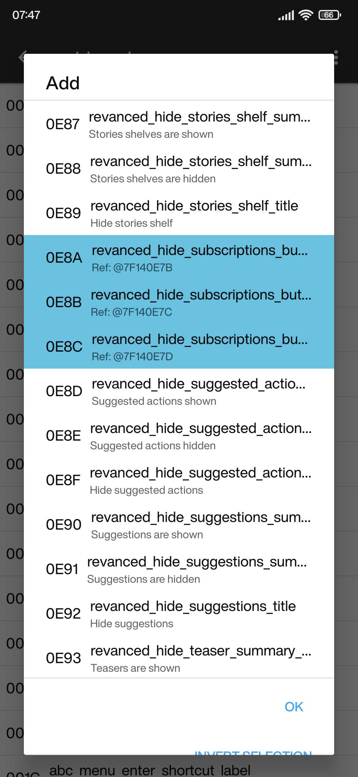Tap the OK button
The width and height of the screenshot is (358, 777).
pyautogui.click(x=293, y=706)
